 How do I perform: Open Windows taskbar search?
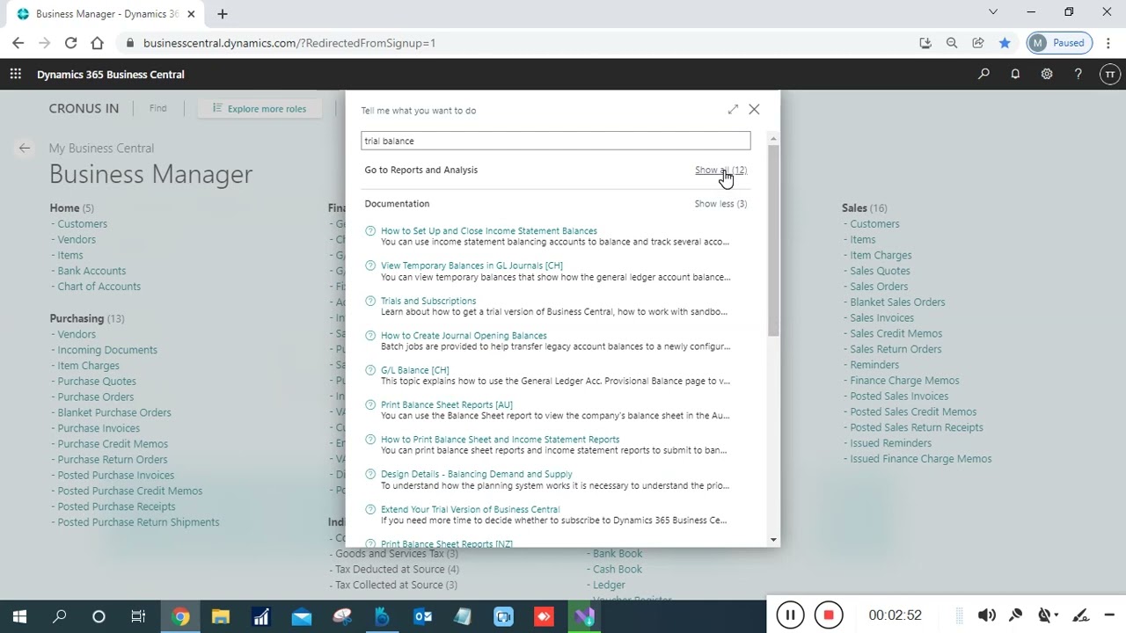(59, 617)
